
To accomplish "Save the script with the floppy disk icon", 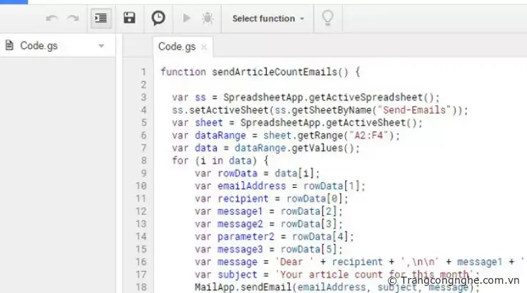I will click(x=129, y=18).
